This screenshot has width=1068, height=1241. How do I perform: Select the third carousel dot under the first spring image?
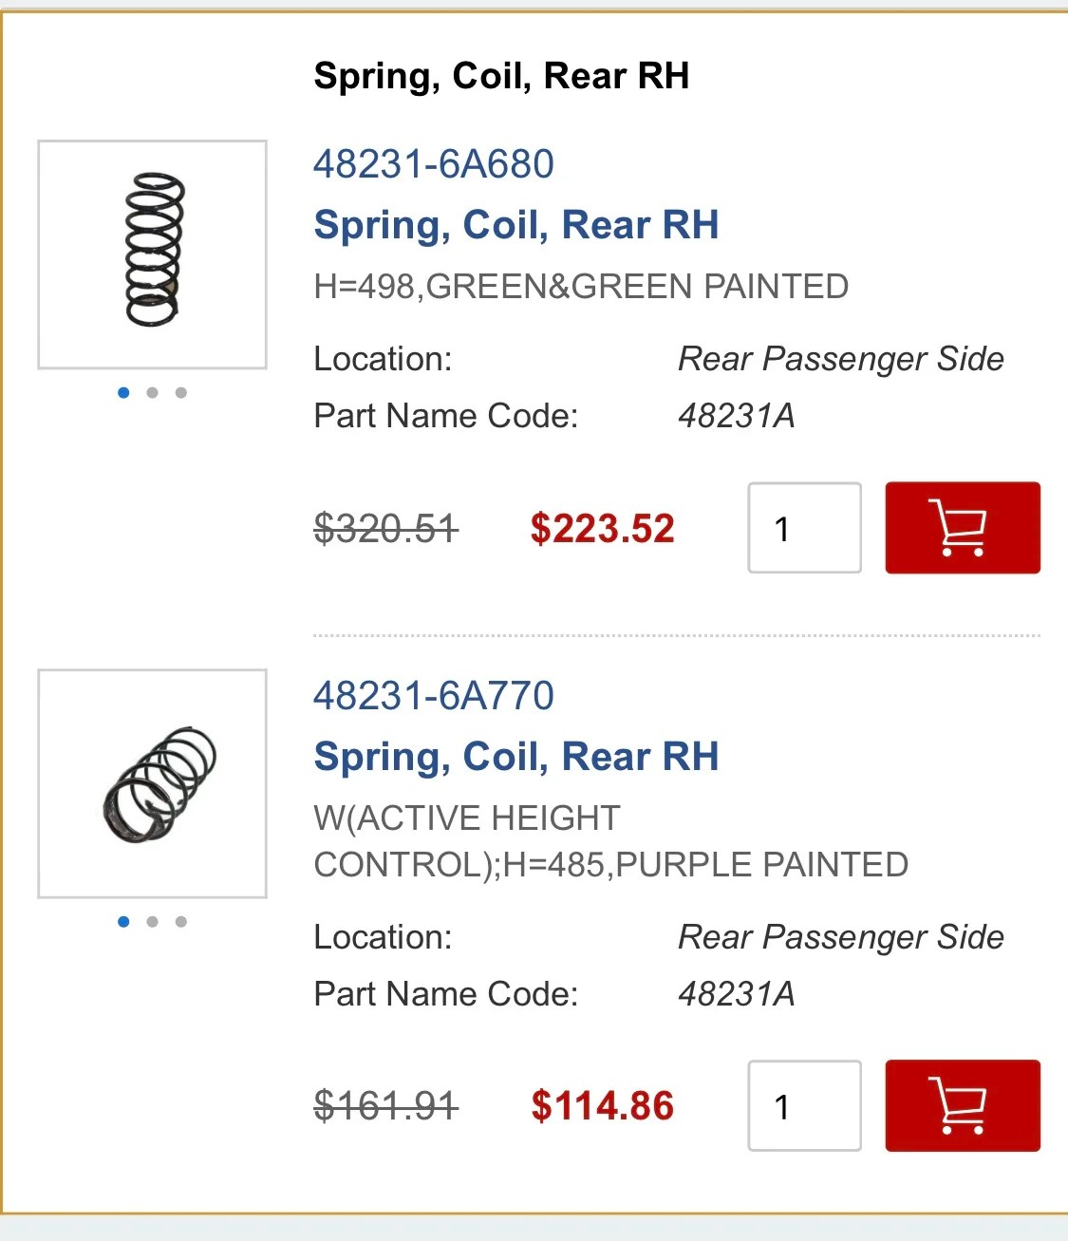click(x=181, y=393)
